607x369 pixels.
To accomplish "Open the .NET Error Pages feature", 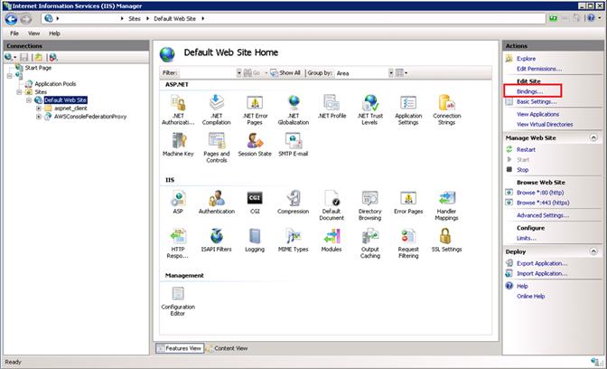I will 255,109.
